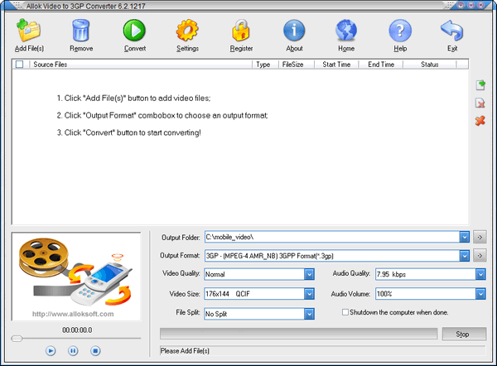Click the Register padlock icon
This screenshot has height=366, width=497.
click(x=241, y=30)
